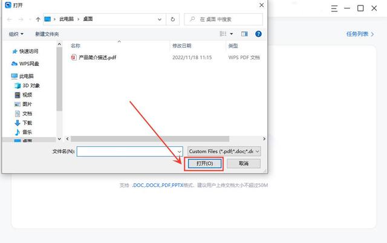The height and width of the screenshot is (243, 387).
Task: Open the 3D 对象 folder
Action: pyautogui.click(x=27, y=86)
